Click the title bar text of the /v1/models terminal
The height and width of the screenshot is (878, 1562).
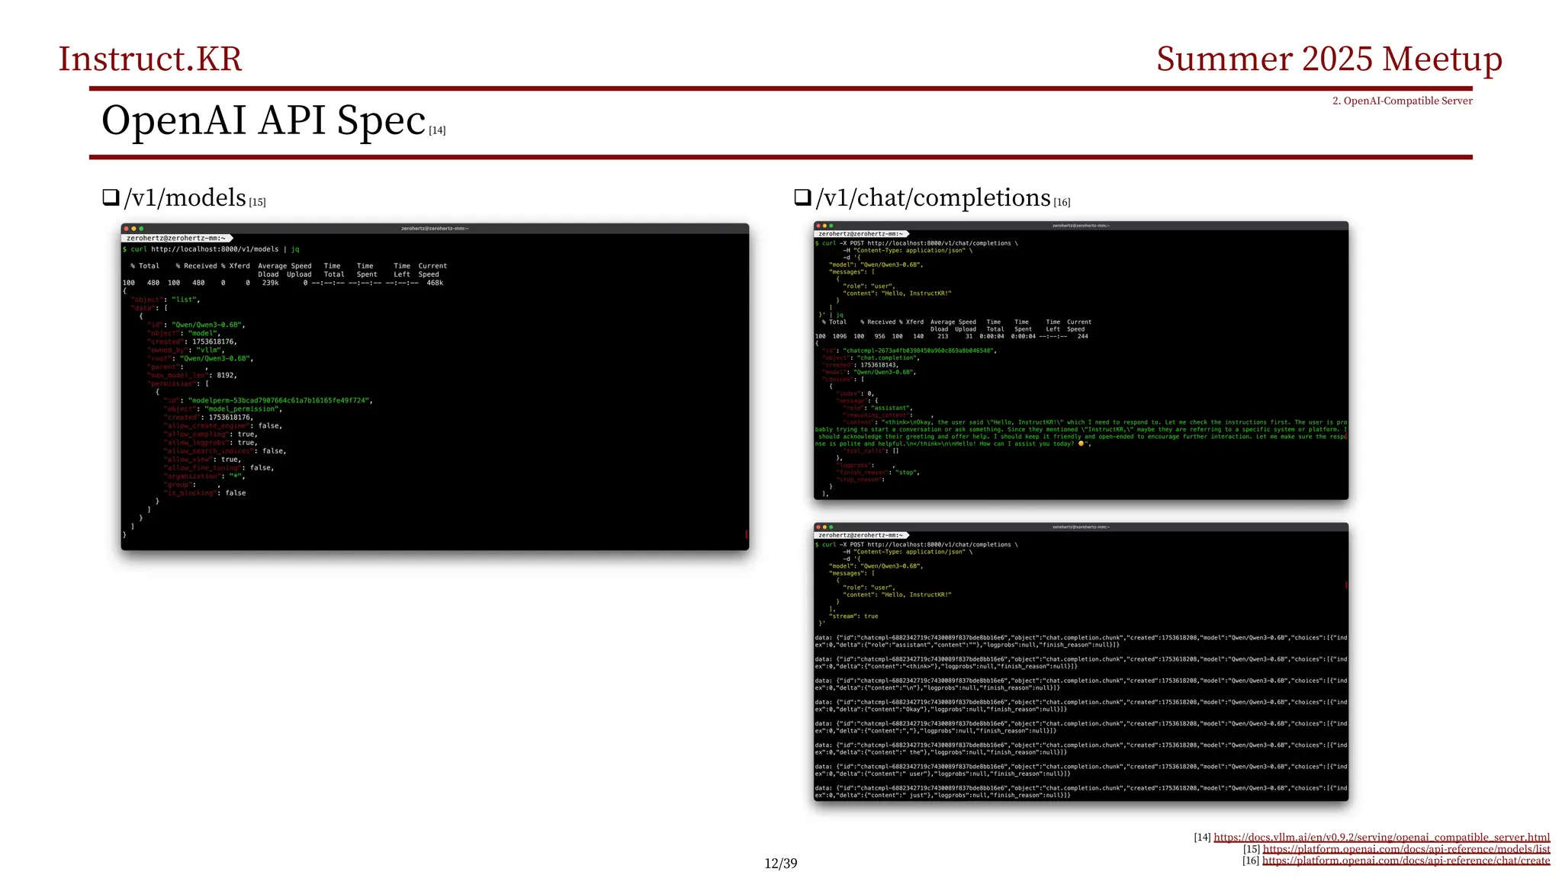click(x=435, y=229)
